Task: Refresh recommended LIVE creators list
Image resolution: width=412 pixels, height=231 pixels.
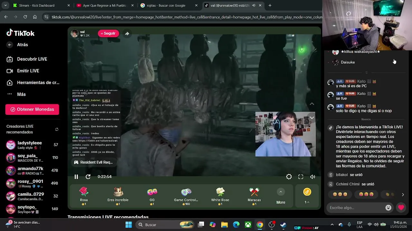Action: click(57, 129)
